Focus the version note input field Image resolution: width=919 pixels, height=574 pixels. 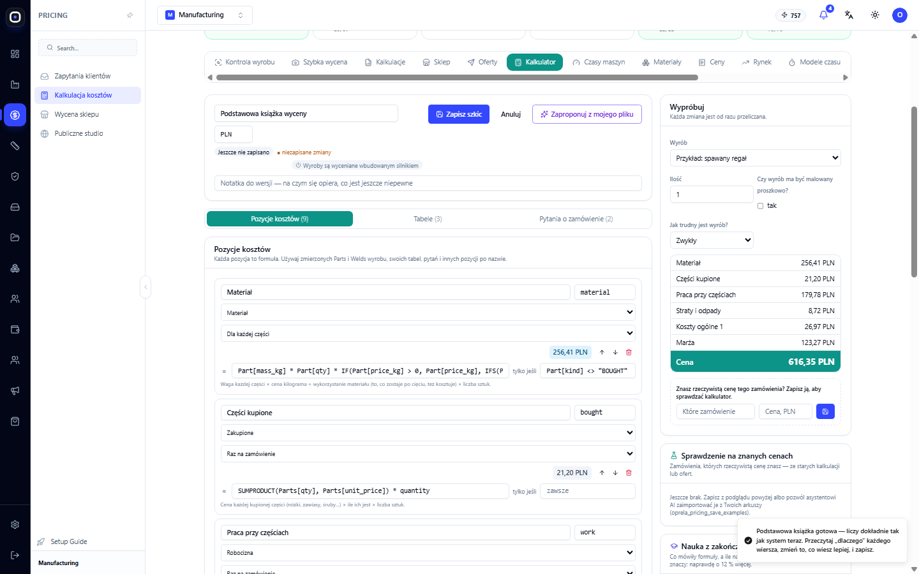click(428, 183)
